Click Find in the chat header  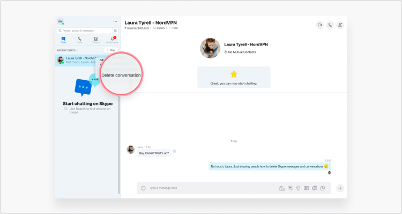[173, 28]
